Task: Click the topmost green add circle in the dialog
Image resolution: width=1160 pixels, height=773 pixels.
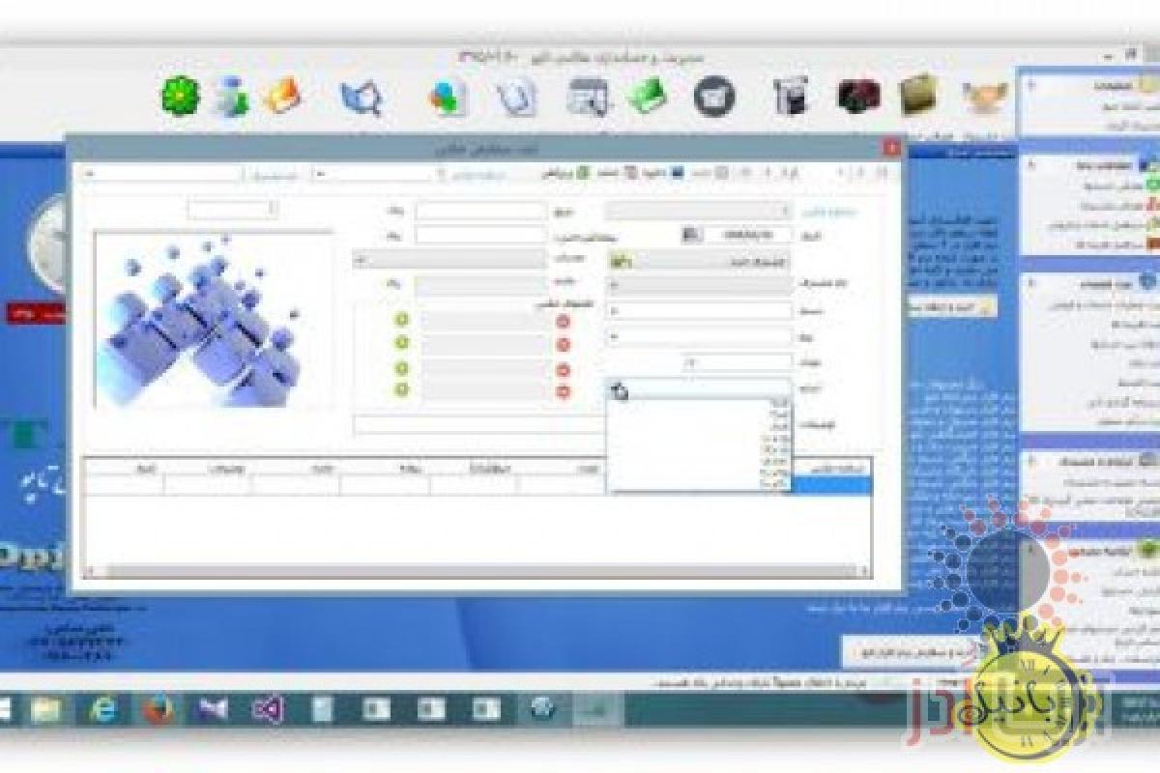Action: pyautogui.click(x=402, y=321)
